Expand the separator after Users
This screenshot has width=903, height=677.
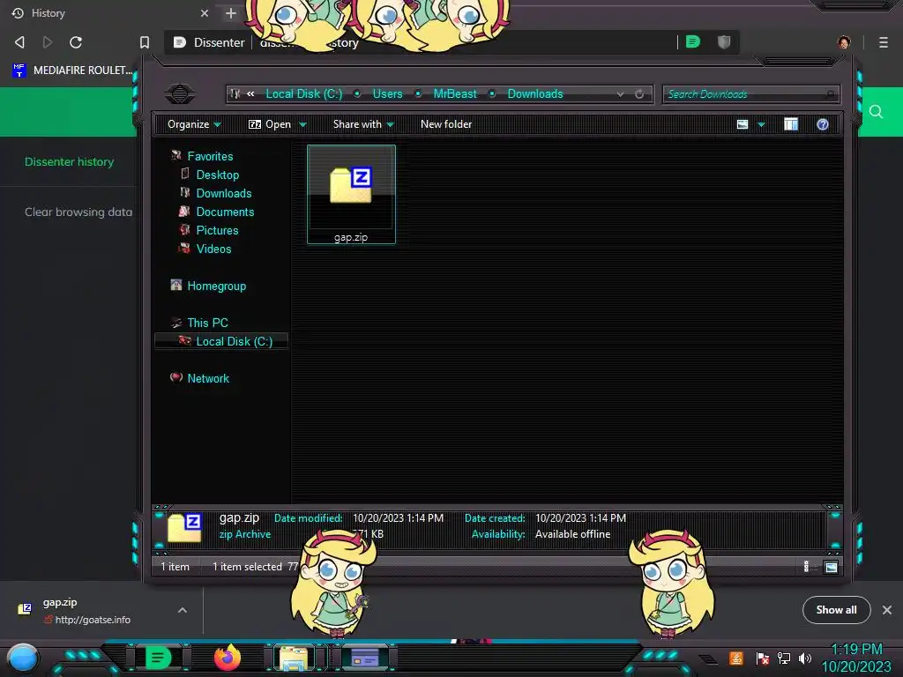[x=418, y=93]
